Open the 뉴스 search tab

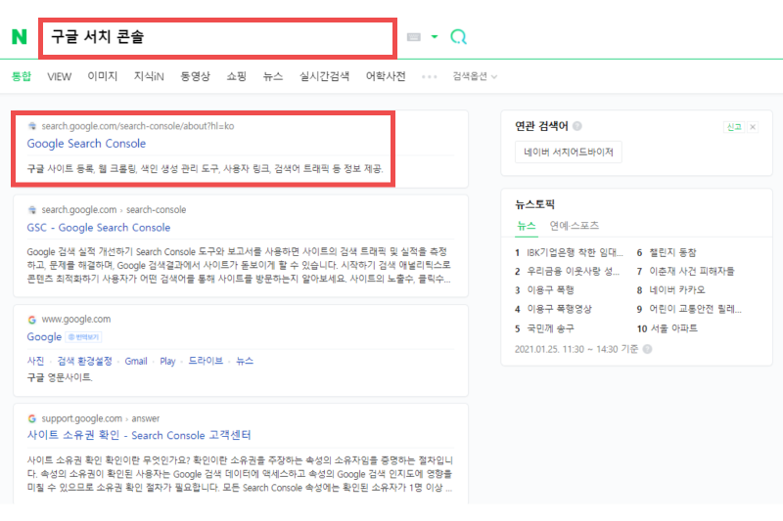(x=273, y=76)
